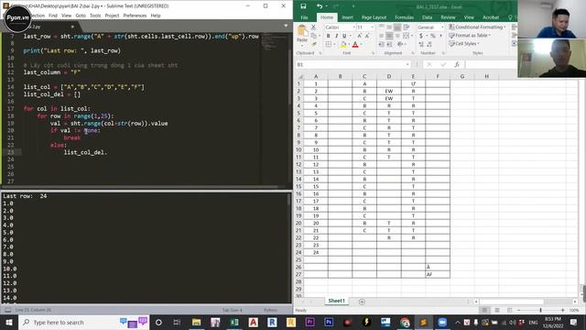Viewport: 586px width, 330px height.
Task: Switch to Formulas tab
Action: click(x=404, y=17)
